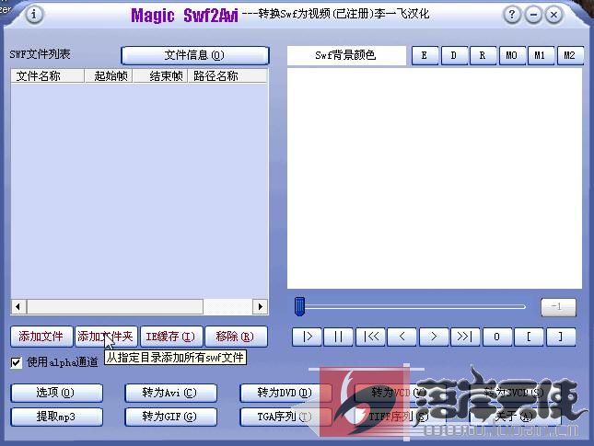Step forward one frame
The height and width of the screenshot is (446, 594).
[x=434, y=337]
